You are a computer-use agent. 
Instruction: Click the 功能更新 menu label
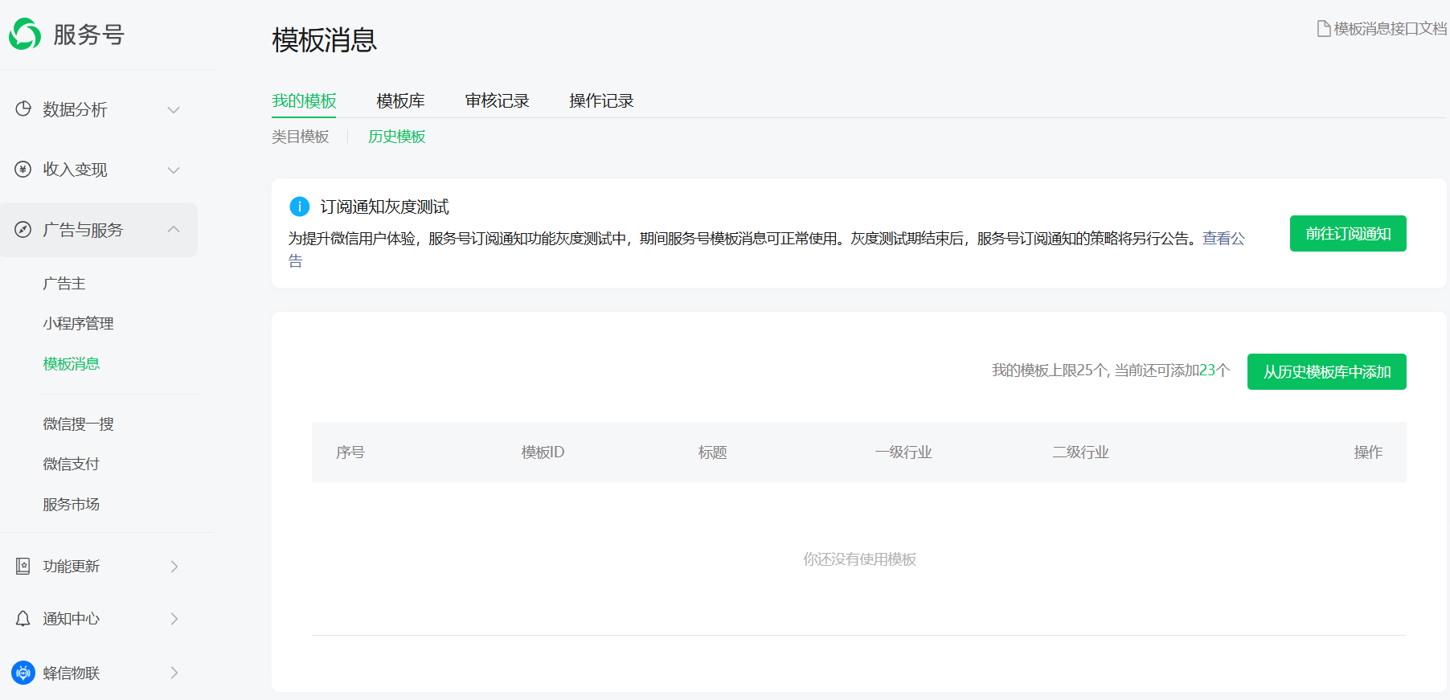click(72, 566)
